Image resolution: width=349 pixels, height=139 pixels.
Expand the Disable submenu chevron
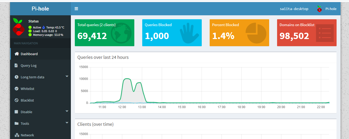(67, 111)
